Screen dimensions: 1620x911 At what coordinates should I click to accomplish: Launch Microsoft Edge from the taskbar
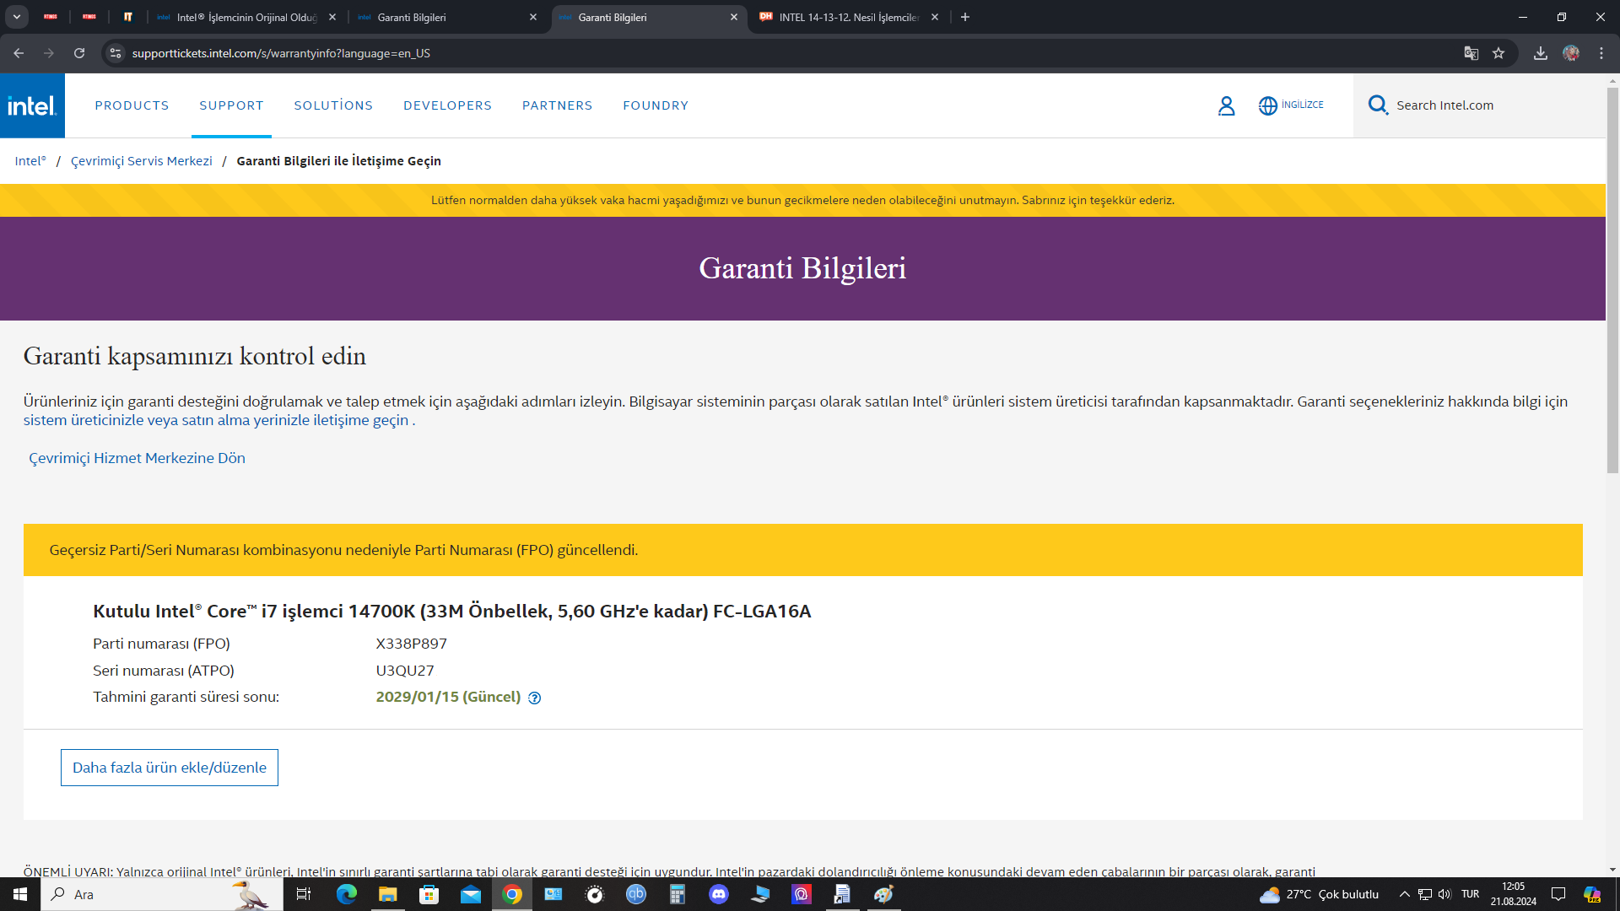(346, 894)
